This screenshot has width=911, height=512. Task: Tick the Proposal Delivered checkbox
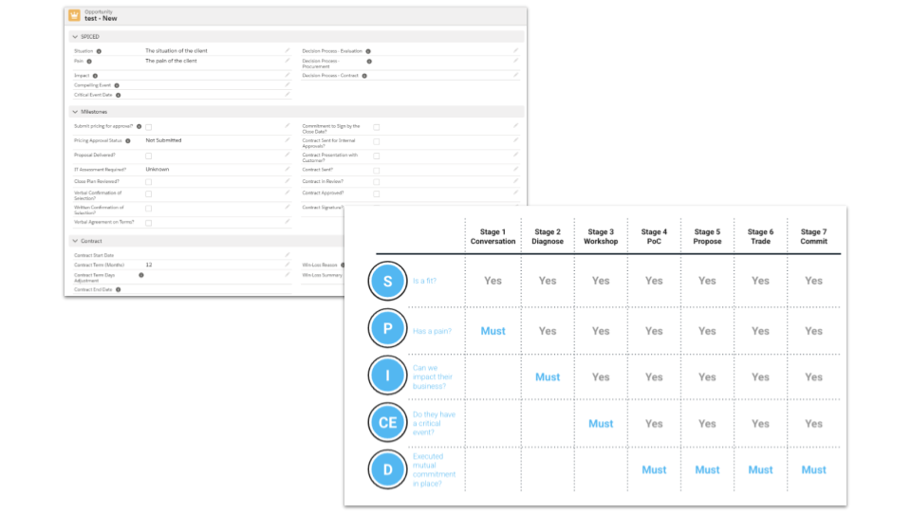tap(148, 155)
